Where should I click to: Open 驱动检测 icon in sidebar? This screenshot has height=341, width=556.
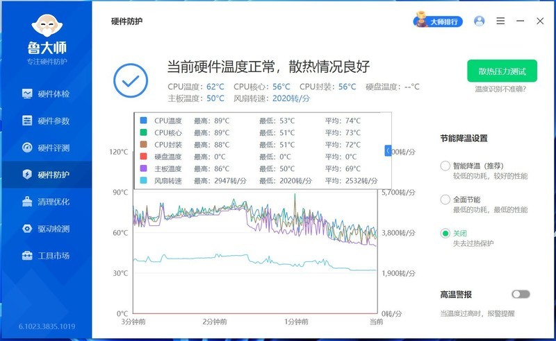click(27, 229)
